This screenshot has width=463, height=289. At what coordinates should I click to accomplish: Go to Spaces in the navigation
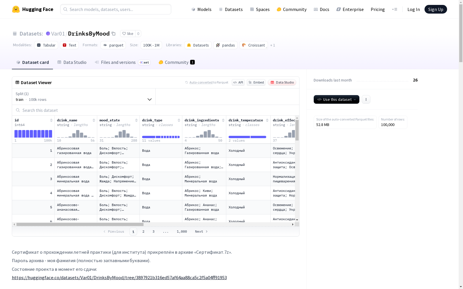260,9
